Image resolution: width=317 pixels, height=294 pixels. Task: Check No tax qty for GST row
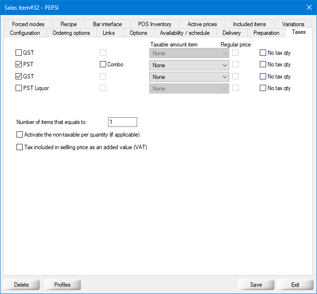(263, 77)
